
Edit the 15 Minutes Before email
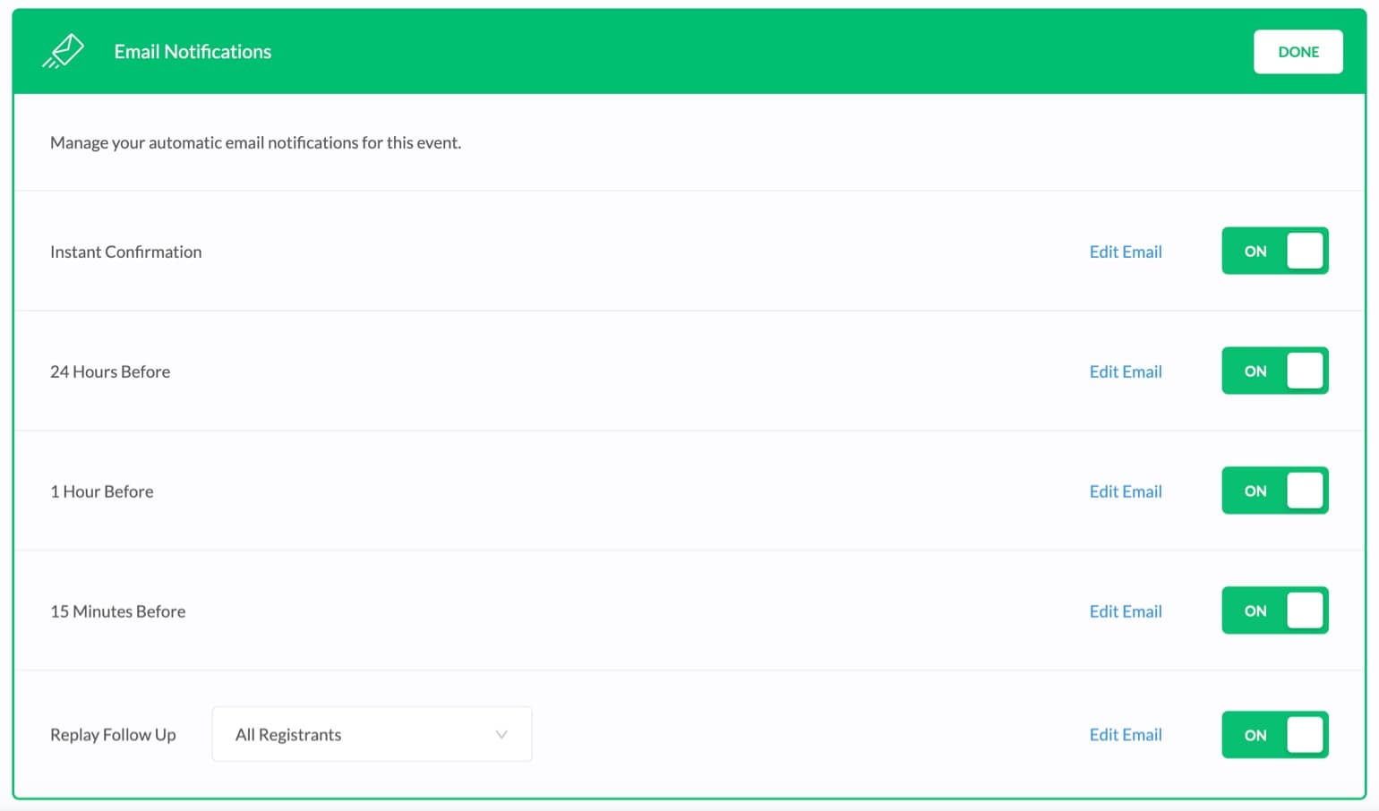1126,611
